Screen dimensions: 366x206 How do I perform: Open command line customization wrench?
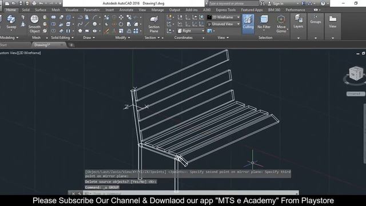pos(79,193)
